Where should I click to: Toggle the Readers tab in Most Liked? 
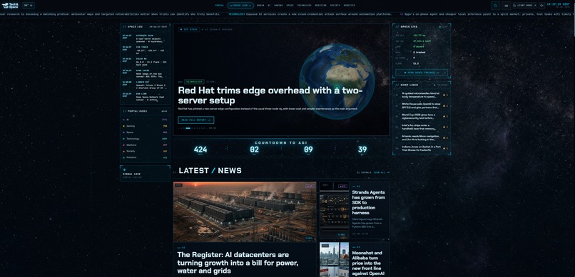441,85
